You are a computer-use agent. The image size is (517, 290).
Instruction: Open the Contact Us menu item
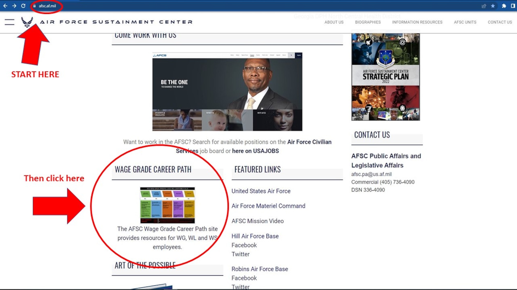click(500, 22)
